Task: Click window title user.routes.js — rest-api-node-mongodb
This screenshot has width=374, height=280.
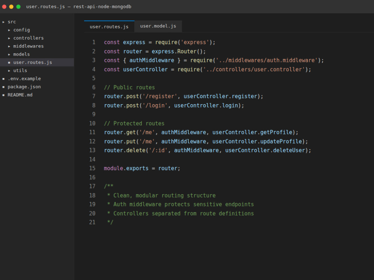Action: pos(79,7)
